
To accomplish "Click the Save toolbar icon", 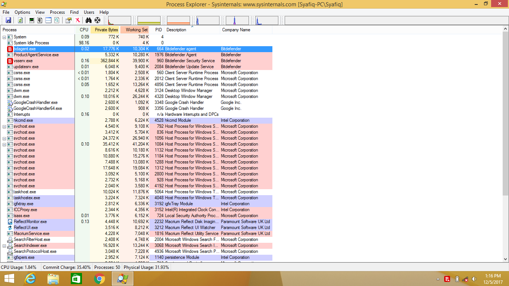I will click(8, 20).
